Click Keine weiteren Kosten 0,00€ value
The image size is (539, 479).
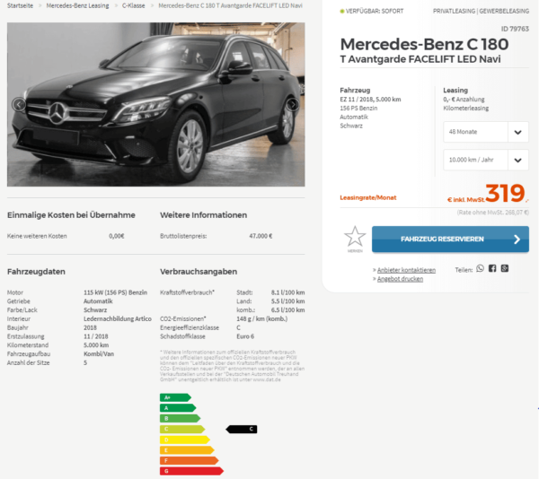[x=117, y=236]
